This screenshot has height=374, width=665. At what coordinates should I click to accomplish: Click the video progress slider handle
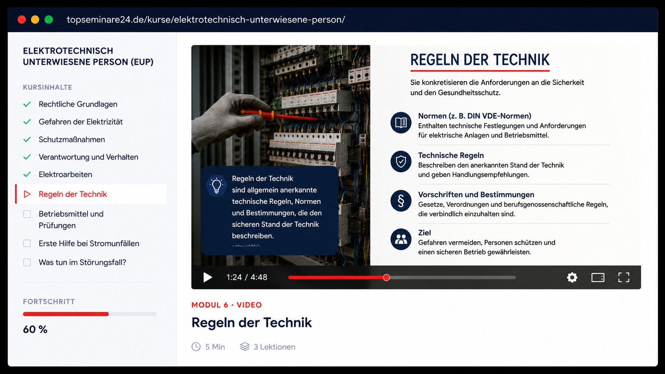click(x=386, y=277)
